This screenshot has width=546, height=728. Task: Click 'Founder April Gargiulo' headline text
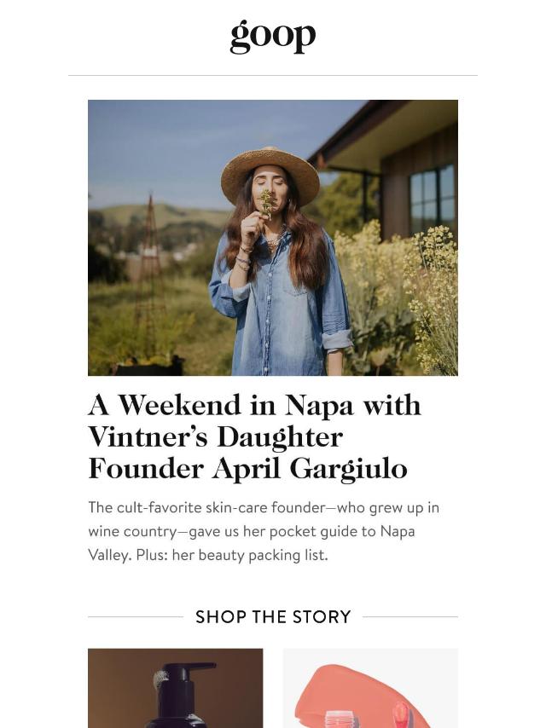click(247, 469)
